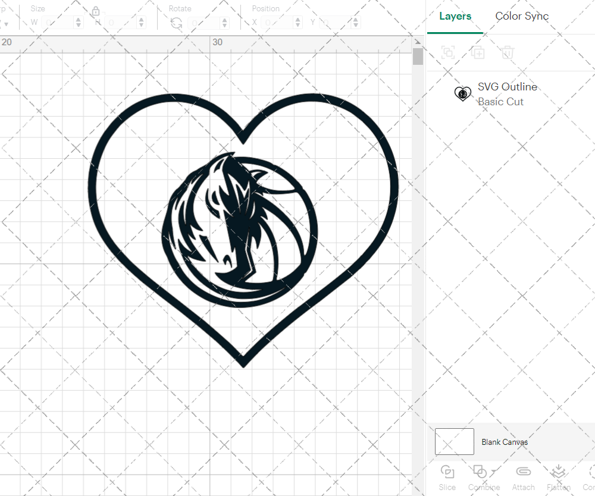Click the delete layer icon

pos(508,52)
